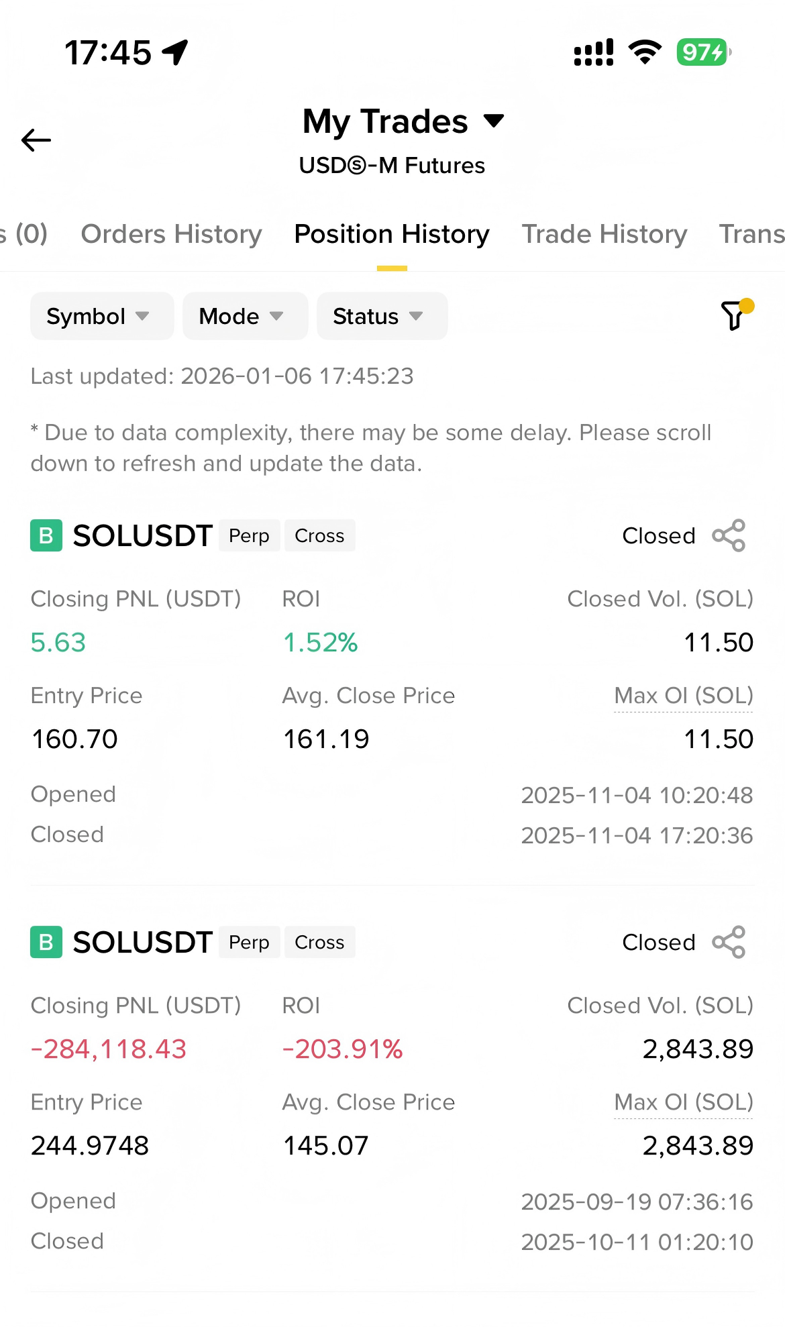The height and width of the screenshot is (1327, 785).
Task: Open the first SOLUSDT position title
Action: (142, 535)
